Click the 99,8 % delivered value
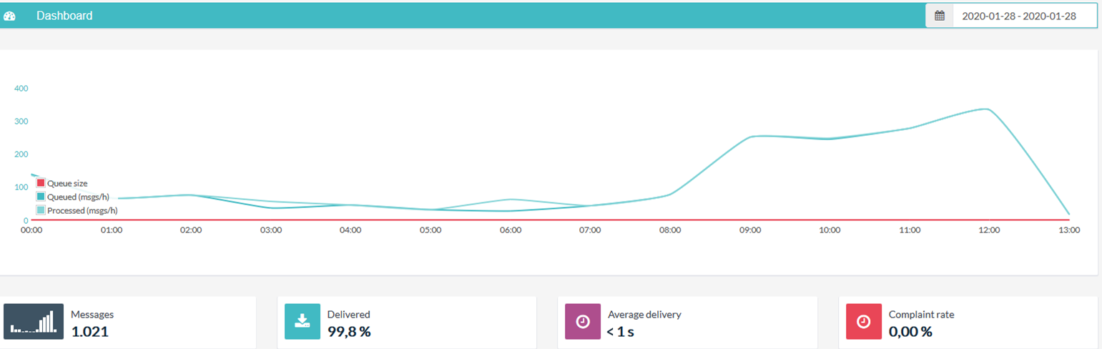Viewport: 1102px width, 349px height. point(348,332)
